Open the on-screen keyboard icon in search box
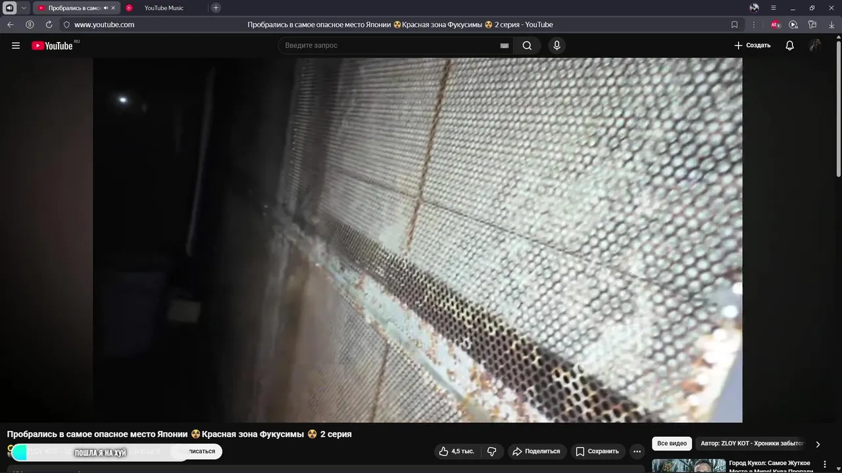842x473 pixels. (505, 45)
